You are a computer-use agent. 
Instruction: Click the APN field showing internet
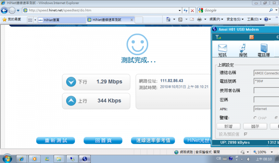click(266, 109)
